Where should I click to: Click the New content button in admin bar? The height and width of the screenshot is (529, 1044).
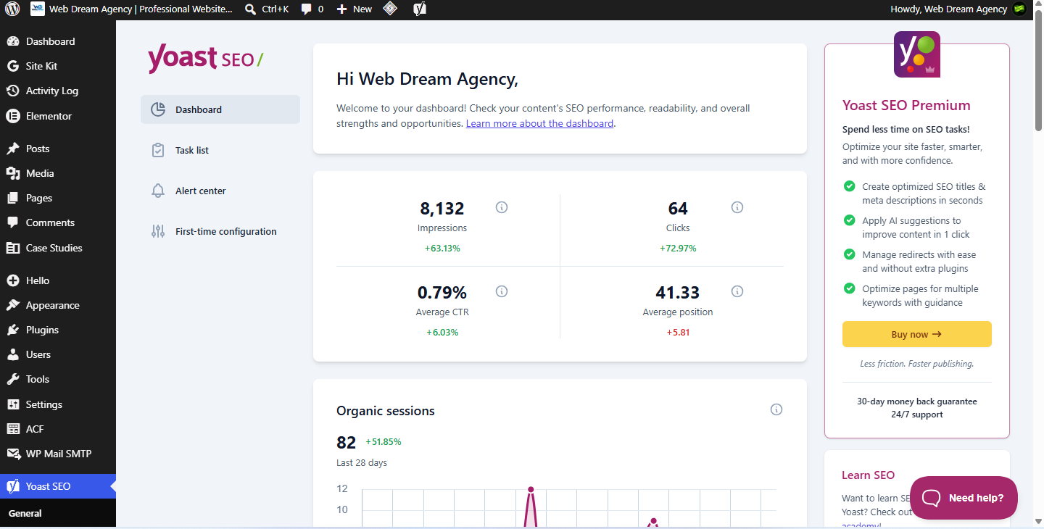tap(355, 9)
